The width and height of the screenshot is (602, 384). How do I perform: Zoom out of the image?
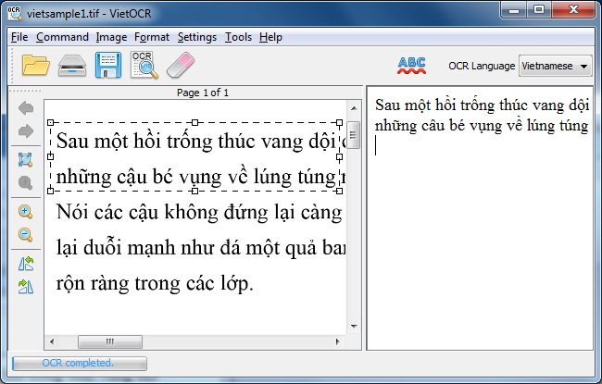click(x=25, y=234)
